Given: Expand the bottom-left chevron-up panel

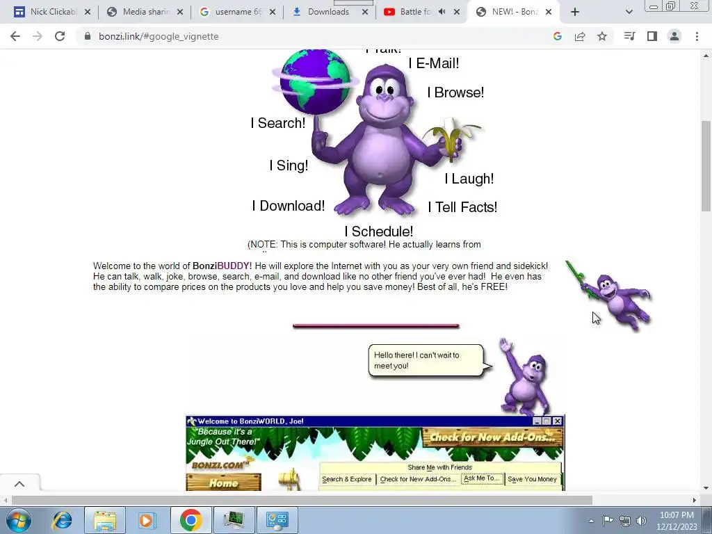Looking at the screenshot, I should (x=19, y=484).
